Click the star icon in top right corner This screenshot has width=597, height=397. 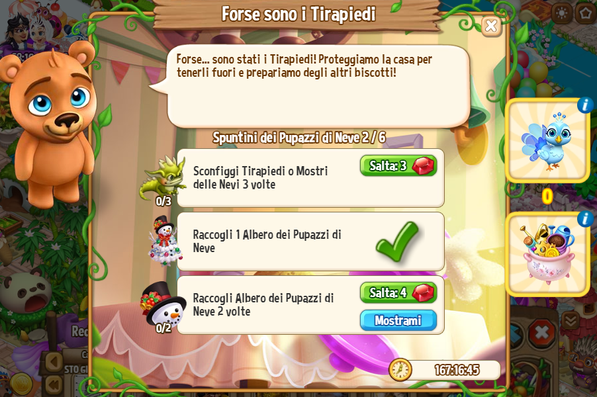click(586, 13)
